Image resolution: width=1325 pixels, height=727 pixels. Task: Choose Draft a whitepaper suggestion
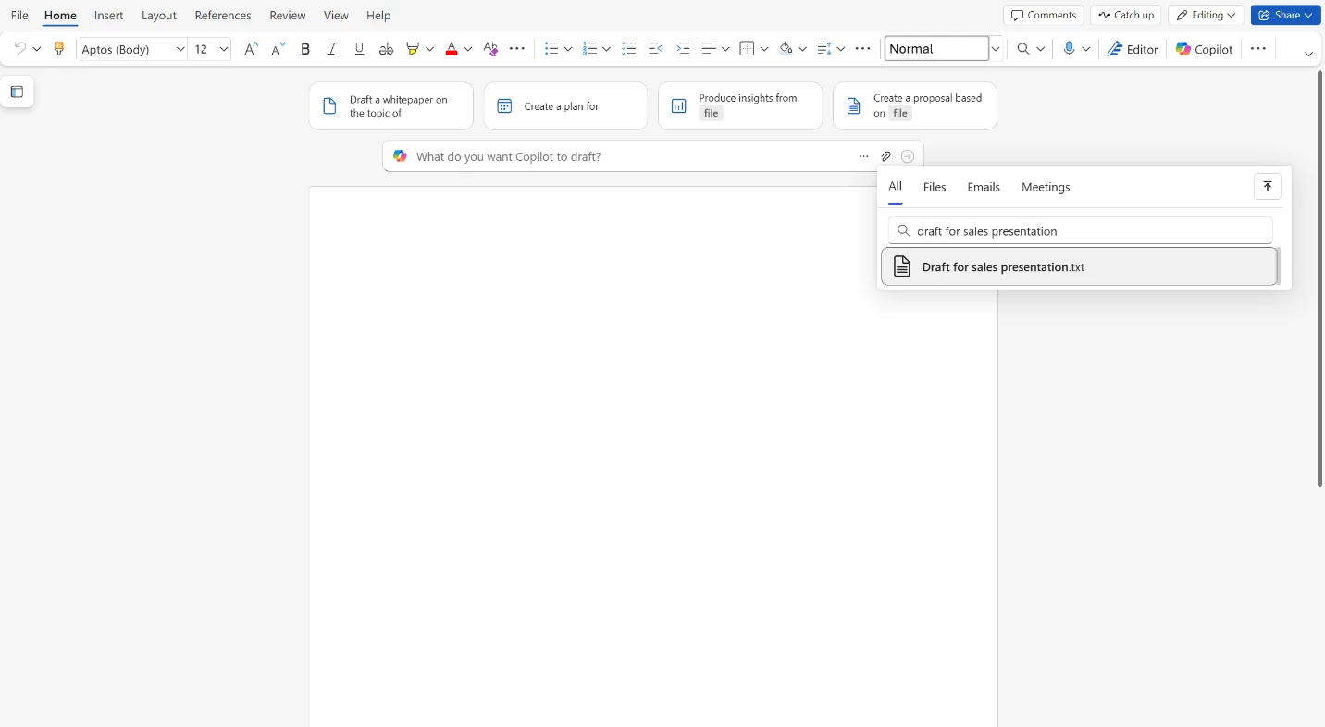(391, 106)
